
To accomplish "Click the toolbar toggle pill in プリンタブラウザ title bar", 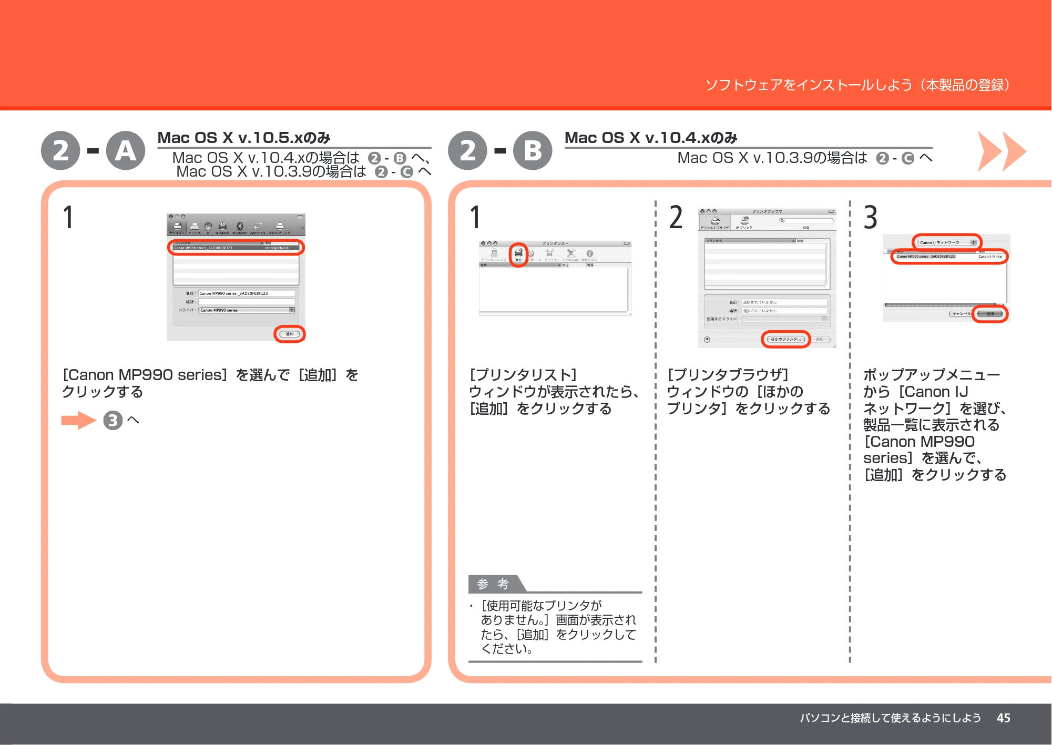I will click(x=831, y=211).
